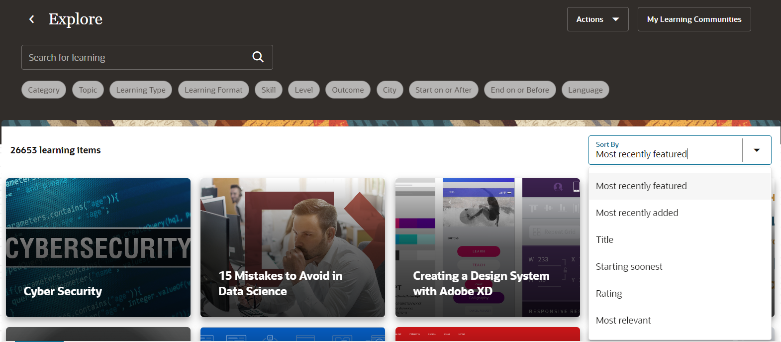Click the Sort By text field
781x342 pixels.
[666, 150]
